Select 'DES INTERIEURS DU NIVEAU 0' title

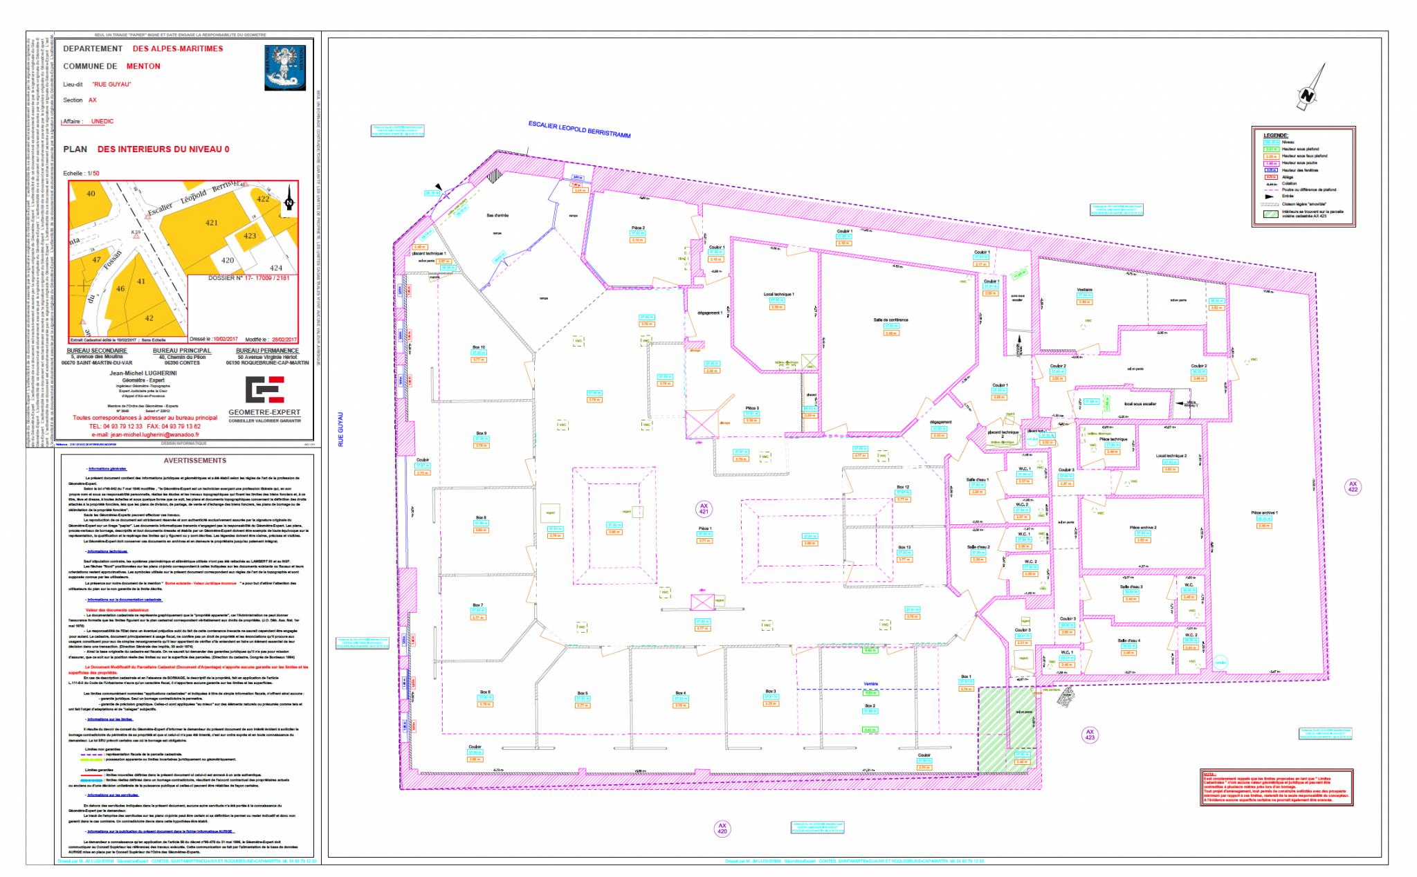(163, 149)
